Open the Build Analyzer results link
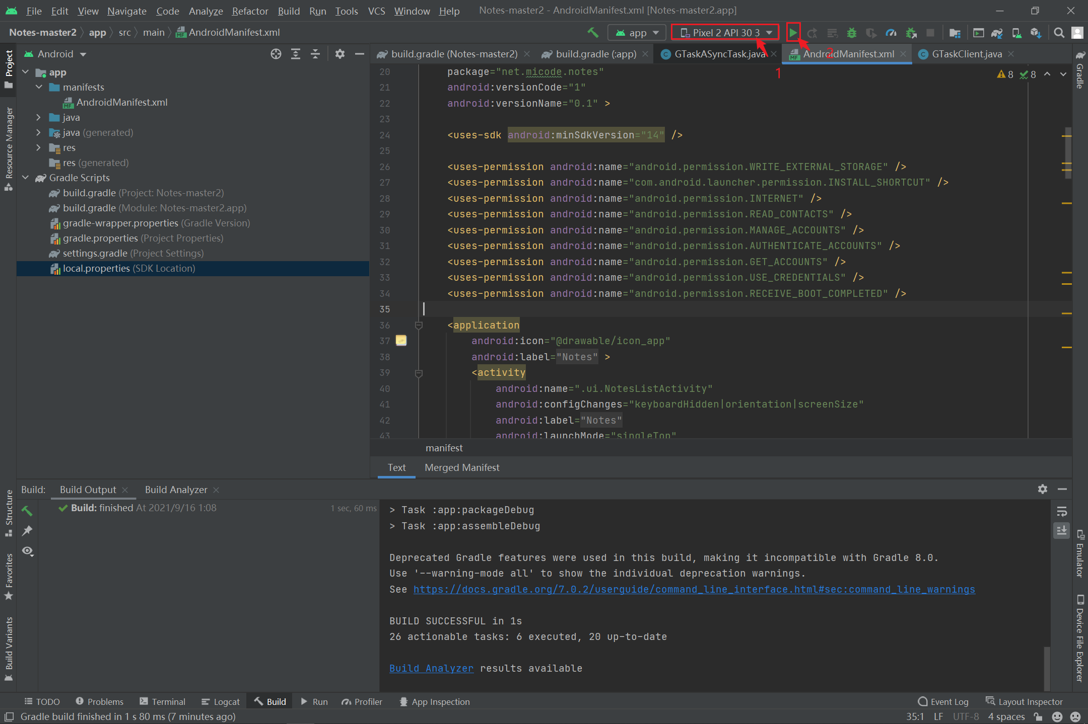Viewport: 1088px width, 724px height. tap(431, 668)
